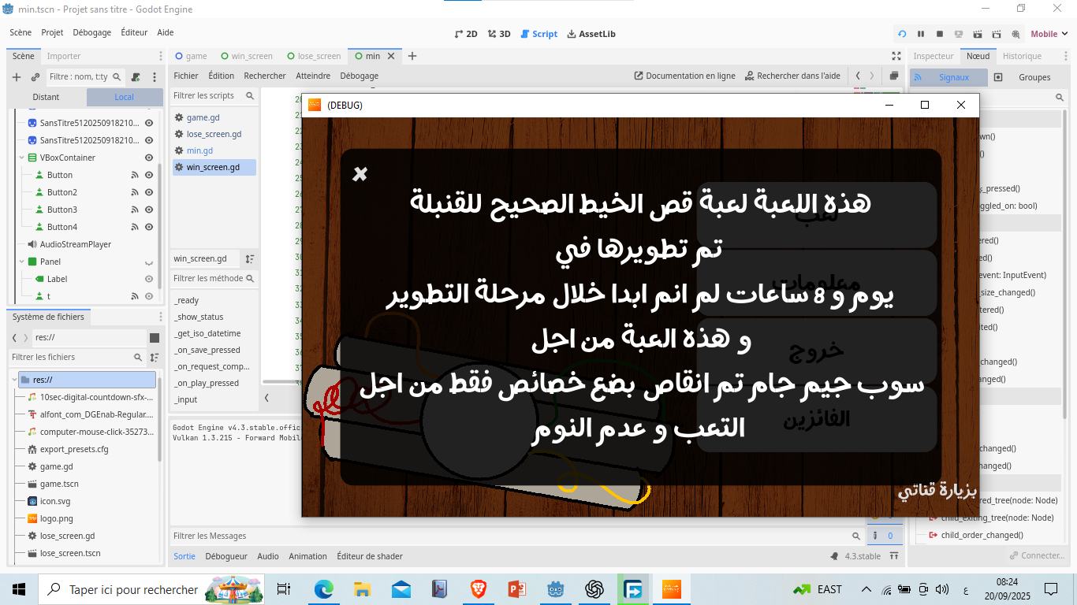The image size is (1077, 605).
Task: Launch Microsoft Edge from the taskbar
Action: (x=324, y=589)
